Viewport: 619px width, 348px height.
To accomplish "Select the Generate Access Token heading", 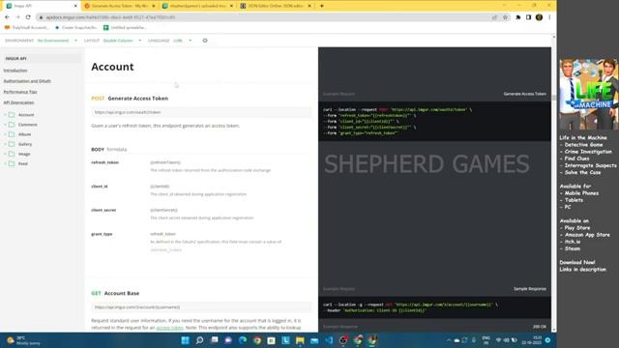I will [137, 99].
